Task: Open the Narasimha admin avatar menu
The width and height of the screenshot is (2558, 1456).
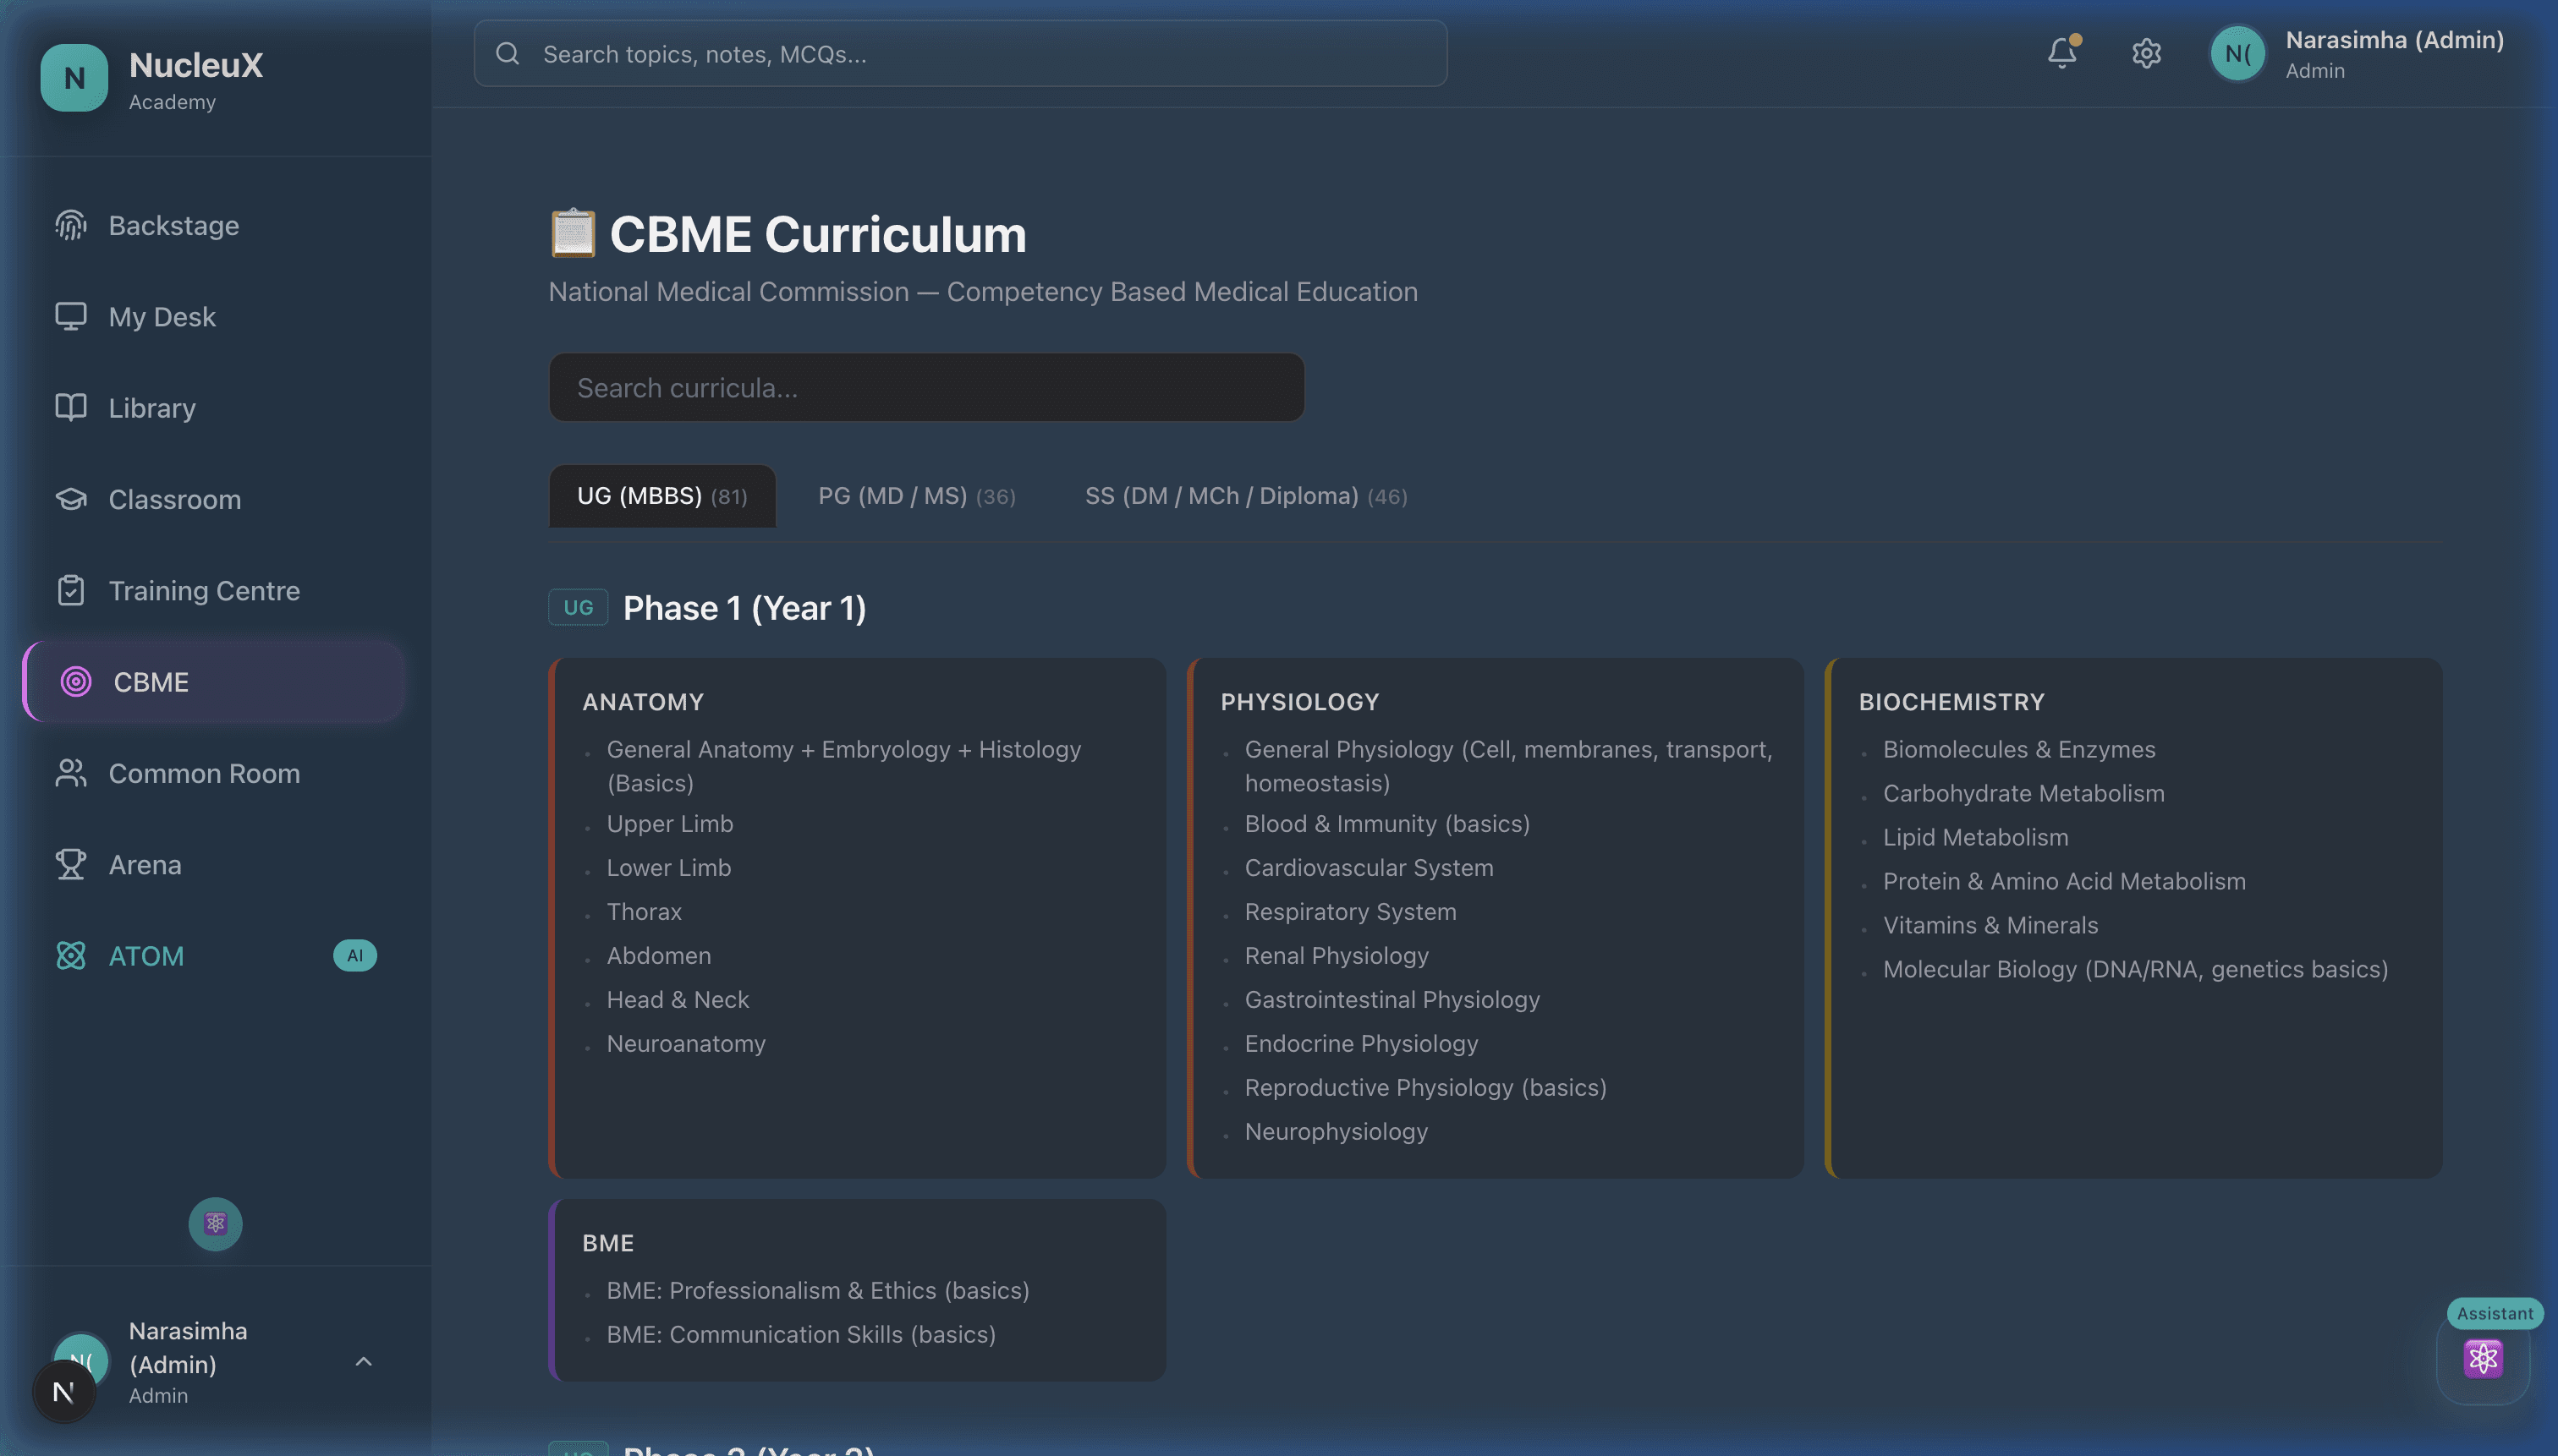Action: pyautogui.click(x=2238, y=53)
